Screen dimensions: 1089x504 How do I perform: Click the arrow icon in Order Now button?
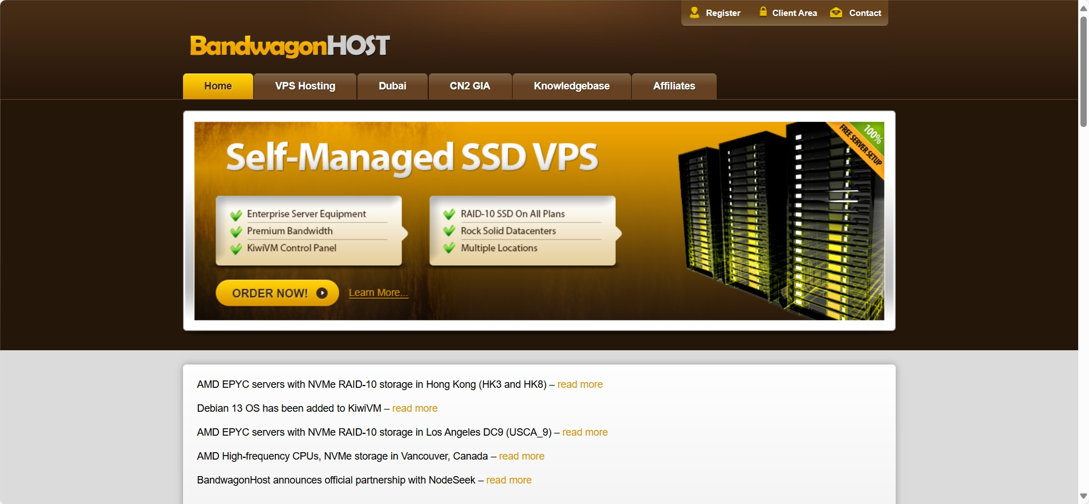[x=322, y=293]
